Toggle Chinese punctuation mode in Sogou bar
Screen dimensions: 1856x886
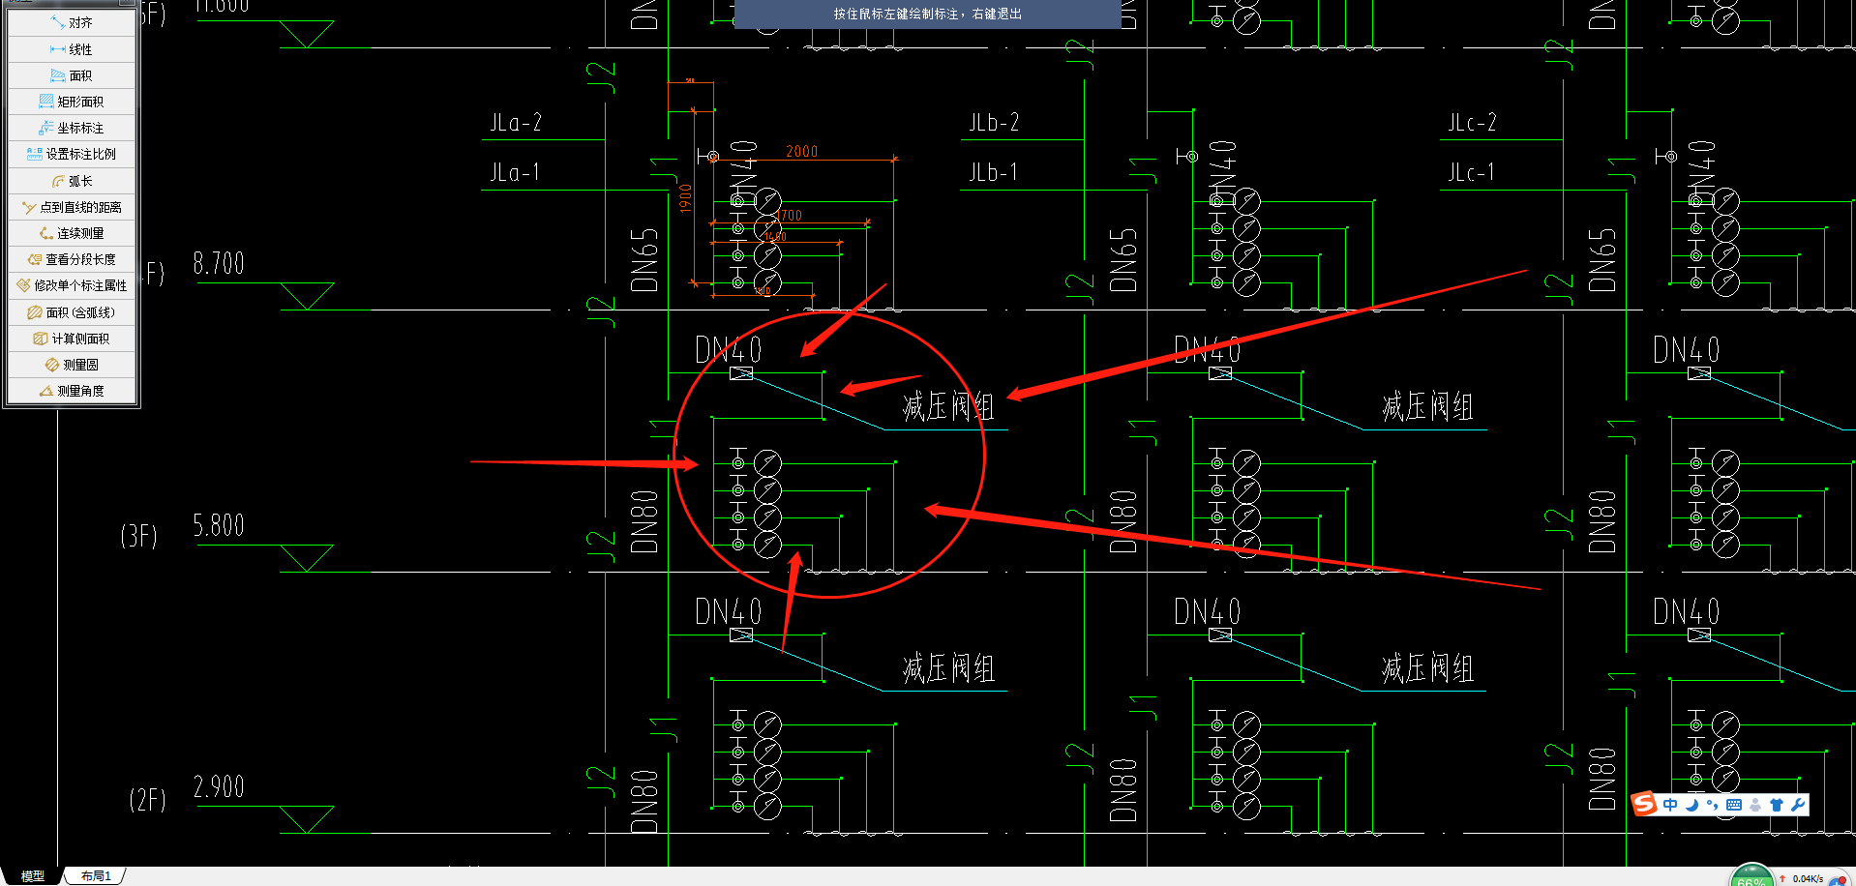pyautogui.click(x=1712, y=805)
